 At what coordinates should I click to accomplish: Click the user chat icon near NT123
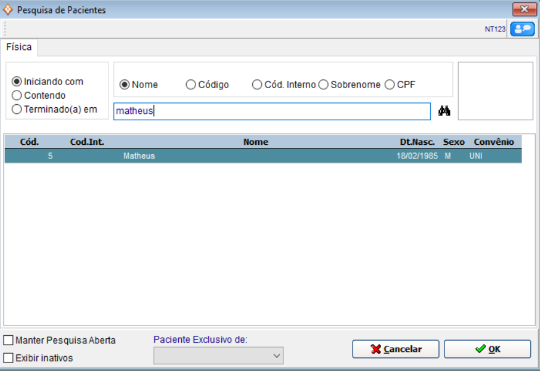tap(522, 29)
